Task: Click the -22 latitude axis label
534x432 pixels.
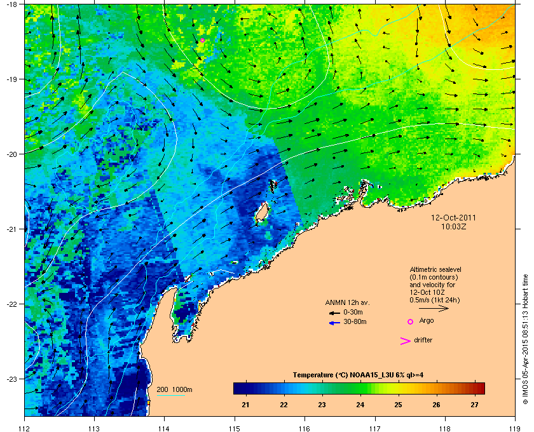Action: [x=11, y=304]
